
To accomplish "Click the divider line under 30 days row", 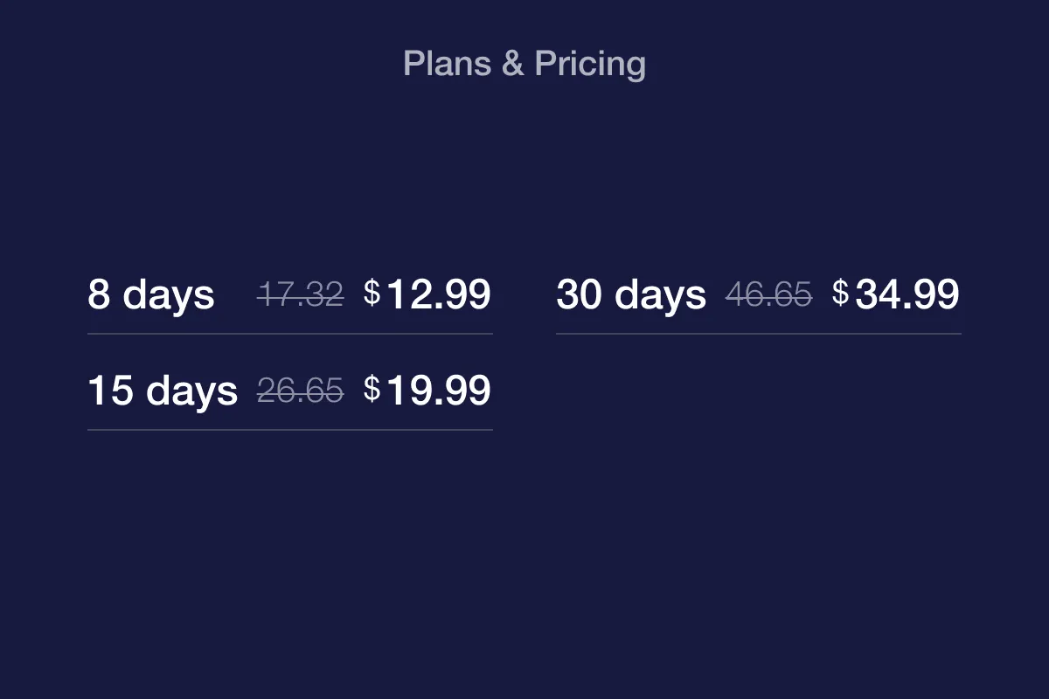I will coord(759,334).
